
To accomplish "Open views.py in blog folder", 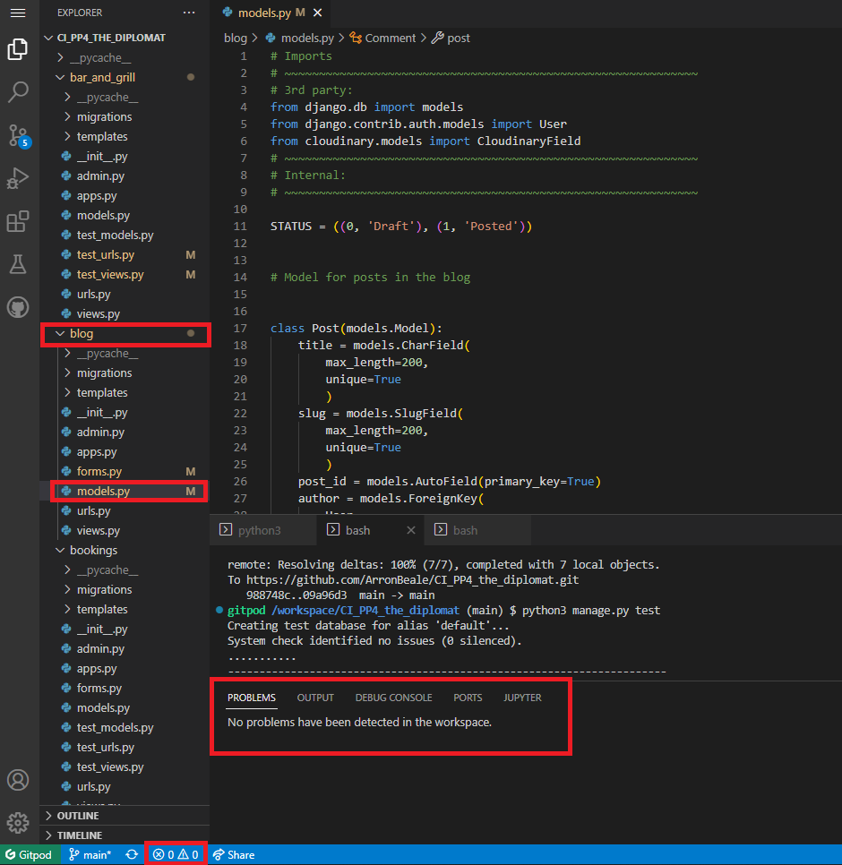I will pyautogui.click(x=125, y=530).
